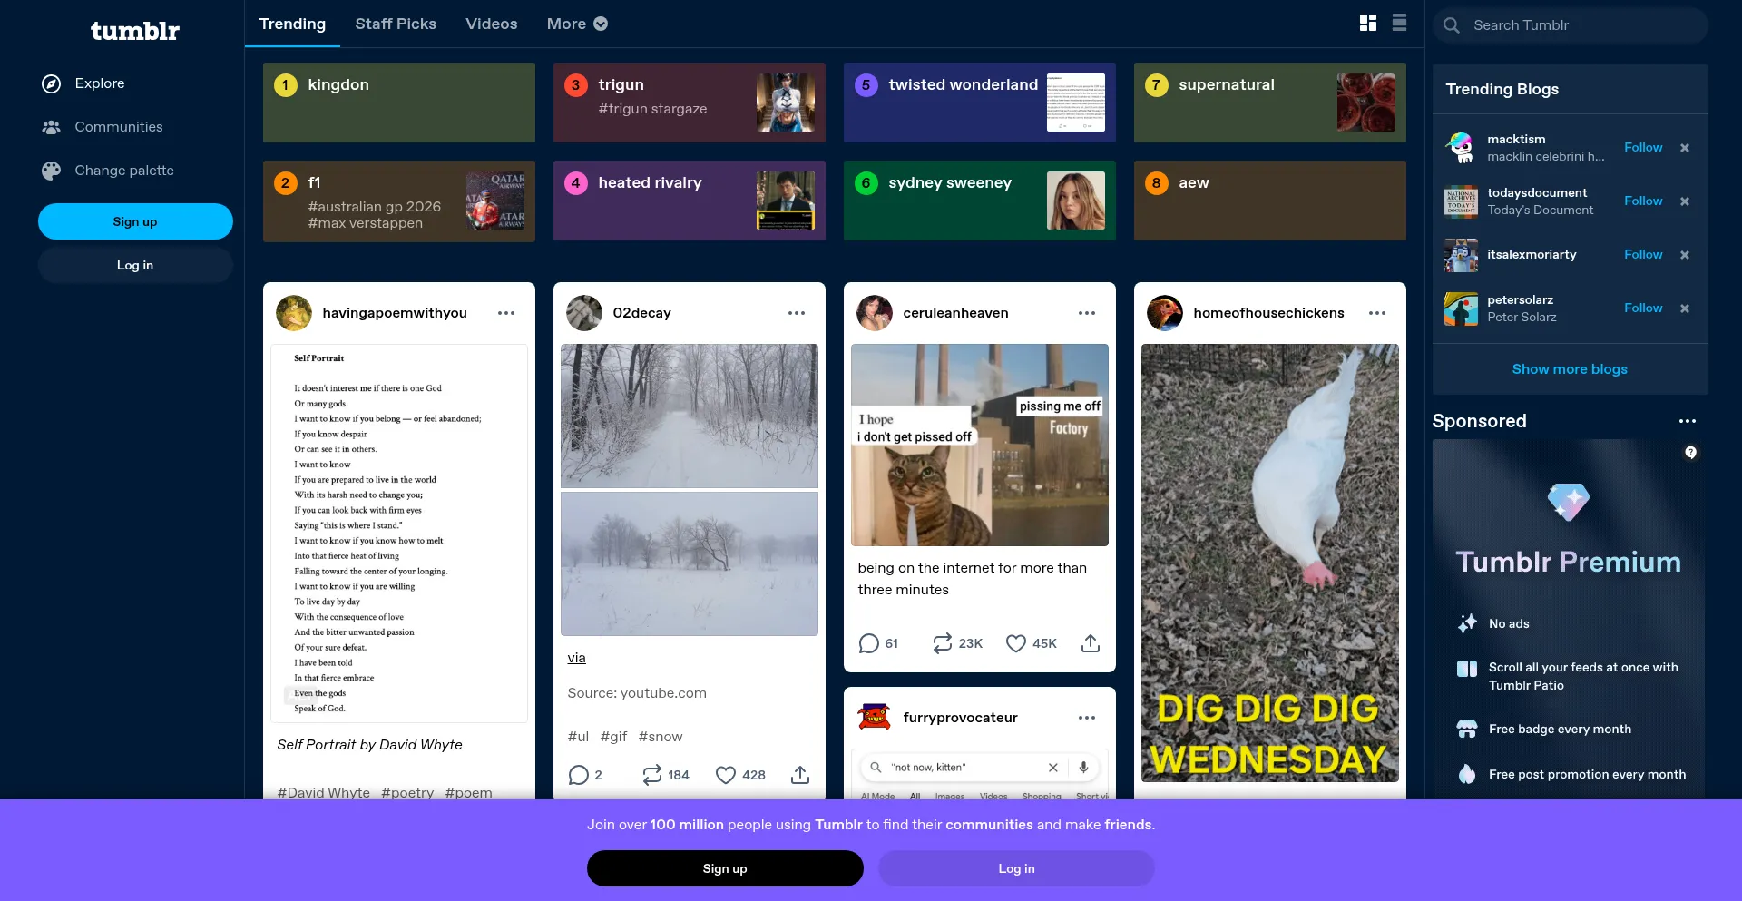Dismiss todaysdocument from trending blogs
Screen dimensions: 1742x901
point(1685,201)
